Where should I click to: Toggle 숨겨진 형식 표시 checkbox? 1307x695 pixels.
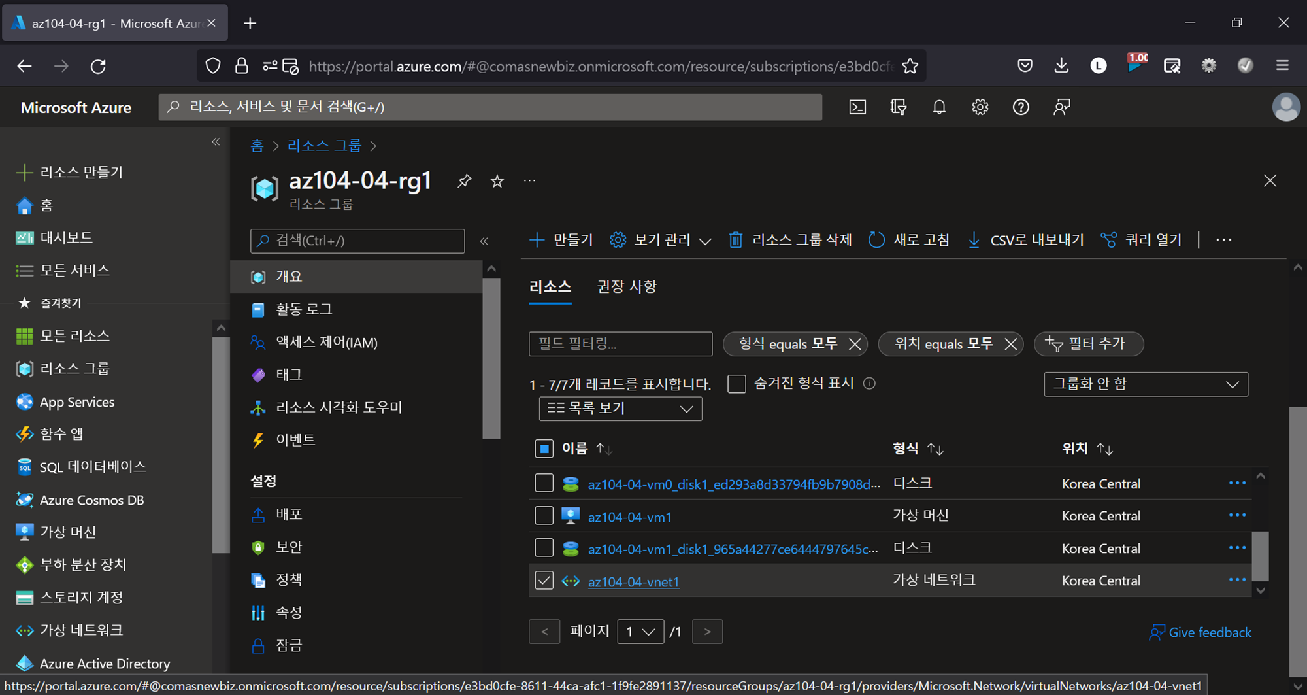[736, 384]
